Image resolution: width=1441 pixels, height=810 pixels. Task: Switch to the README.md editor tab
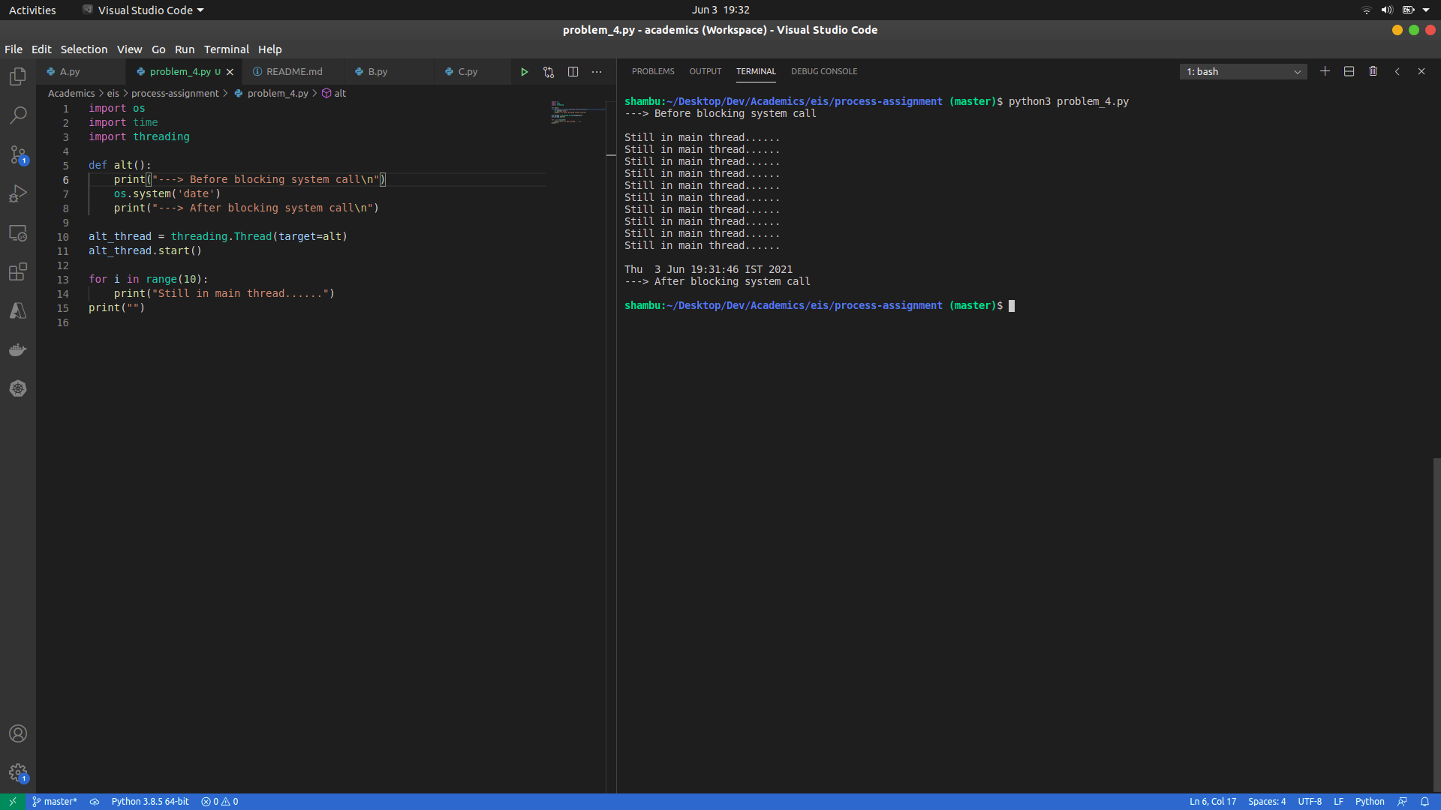tap(293, 72)
